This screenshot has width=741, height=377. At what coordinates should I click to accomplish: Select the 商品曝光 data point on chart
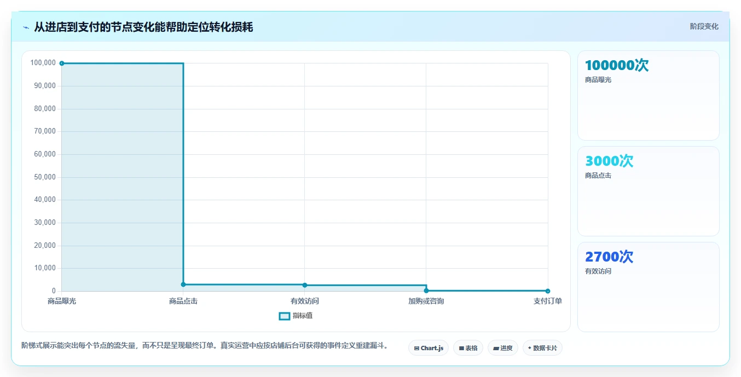click(x=62, y=63)
